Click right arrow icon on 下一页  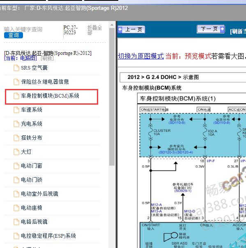[222, 29]
